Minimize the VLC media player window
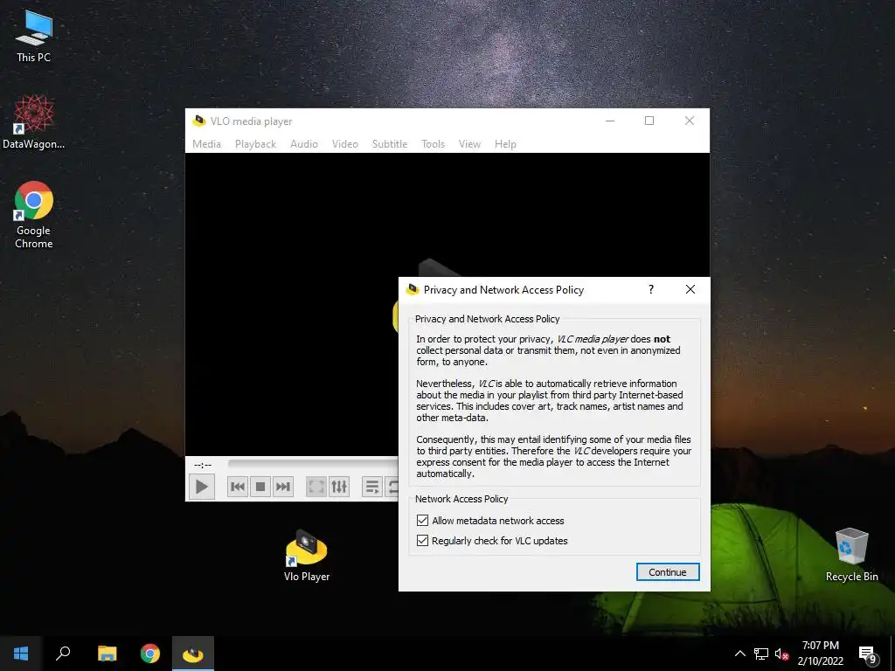This screenshot has height=671, width=895. [x=609, y=121]
